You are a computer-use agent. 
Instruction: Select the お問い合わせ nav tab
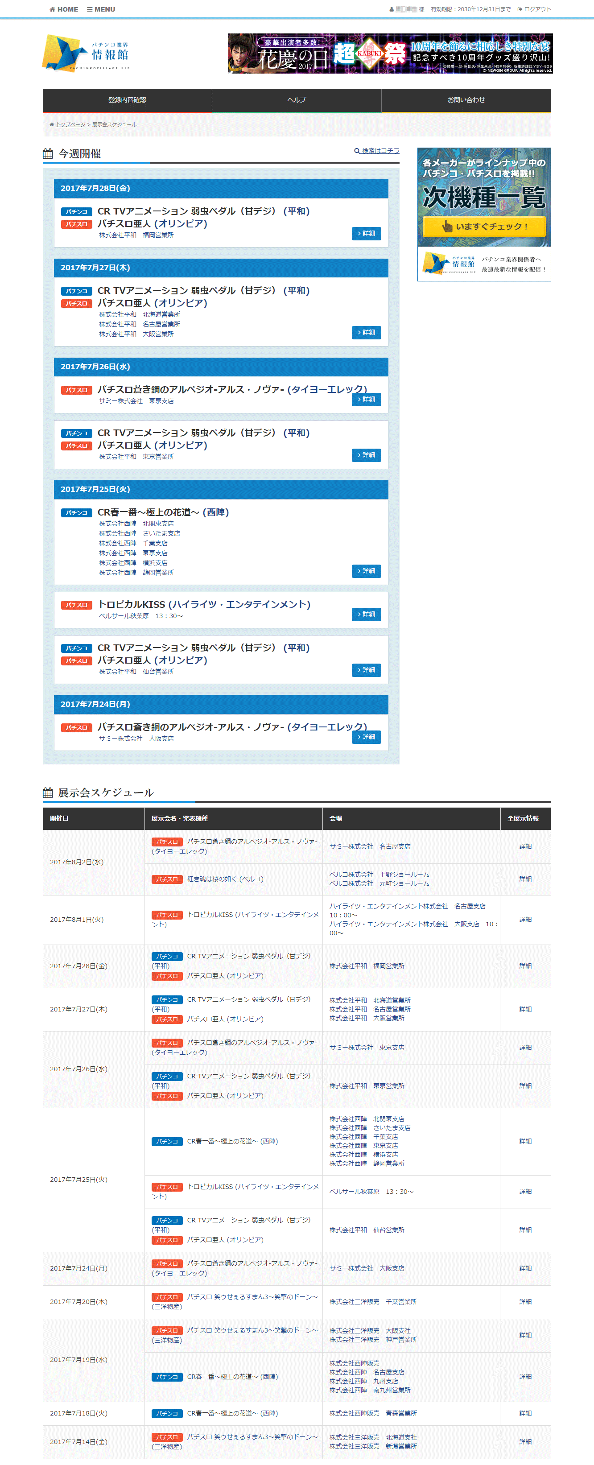pos(466,100)
